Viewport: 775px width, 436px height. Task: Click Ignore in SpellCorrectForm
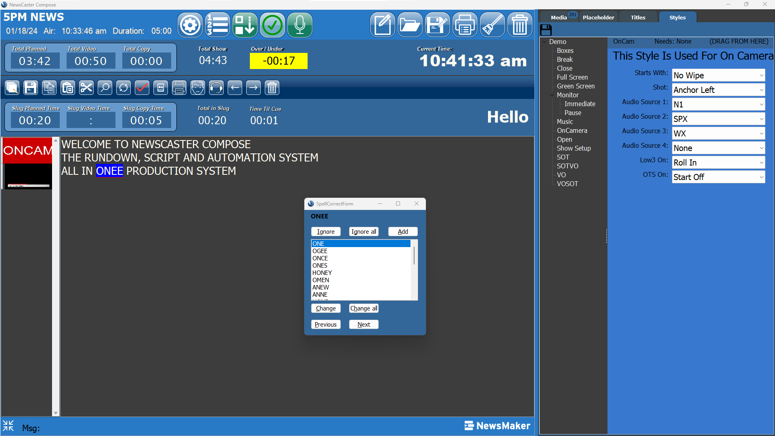(326, 232)
